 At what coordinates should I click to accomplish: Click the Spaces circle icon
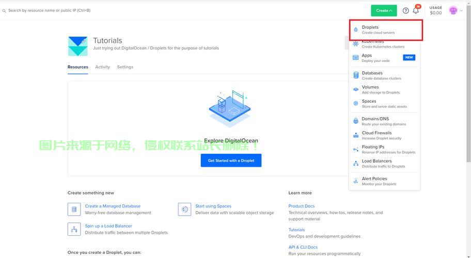(x=356, y=104)
